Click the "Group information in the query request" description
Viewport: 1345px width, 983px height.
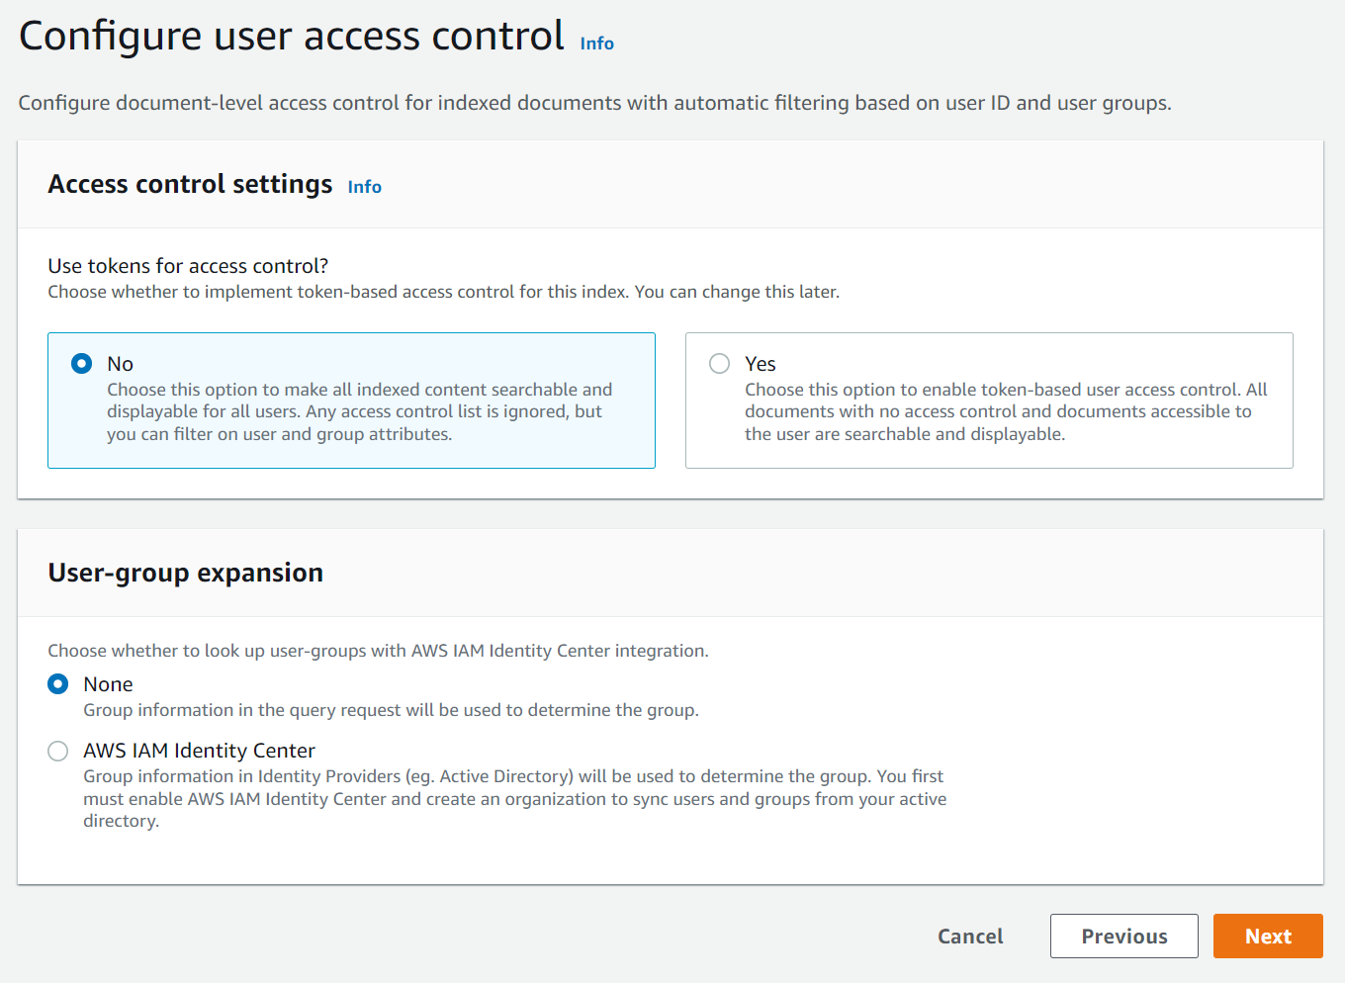pos(391,710)
